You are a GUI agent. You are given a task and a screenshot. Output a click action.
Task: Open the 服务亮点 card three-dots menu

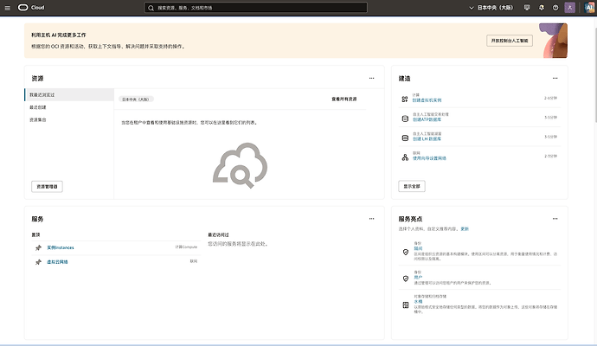pyautogui.click(x=555, y=219)
